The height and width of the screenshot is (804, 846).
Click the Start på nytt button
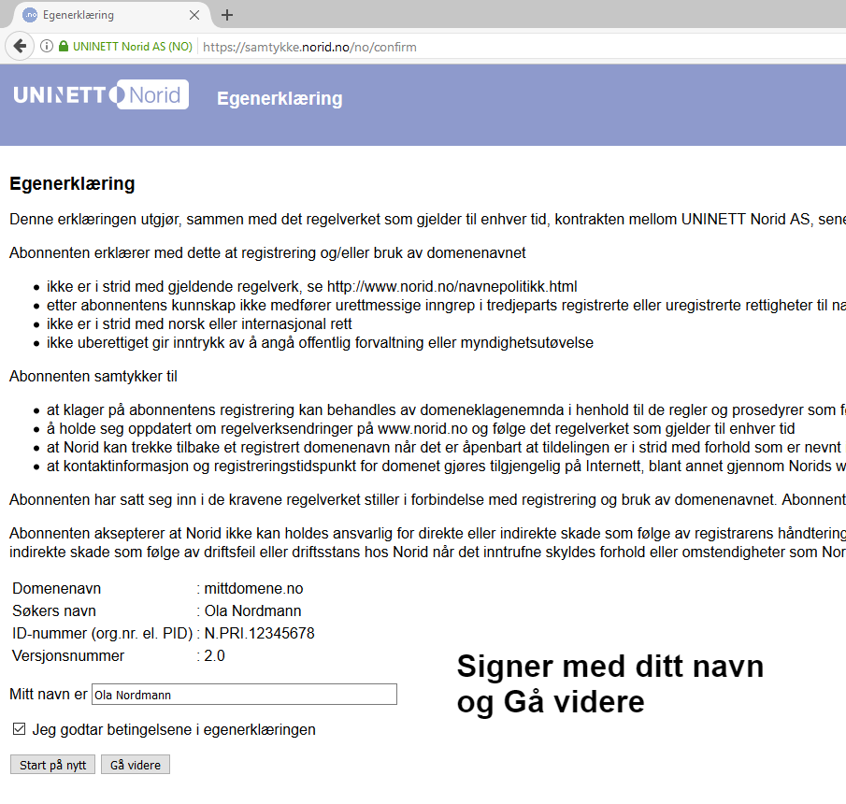(53, 765)
